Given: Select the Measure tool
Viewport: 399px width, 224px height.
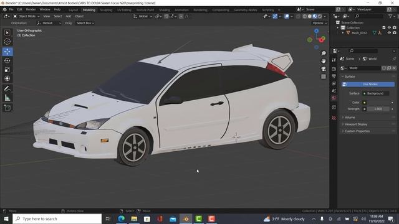Looking at the screenshot, I should click(7, 98).
